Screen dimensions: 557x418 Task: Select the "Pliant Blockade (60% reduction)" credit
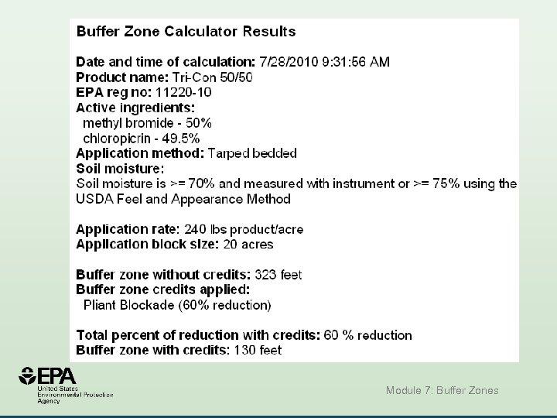click(177, 305)
